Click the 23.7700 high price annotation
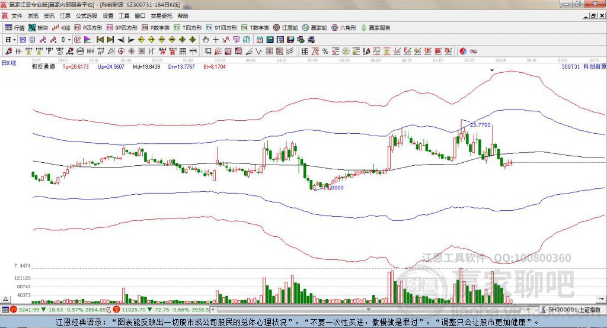This screenshot has width=607, height=328. tap(480, 124)
